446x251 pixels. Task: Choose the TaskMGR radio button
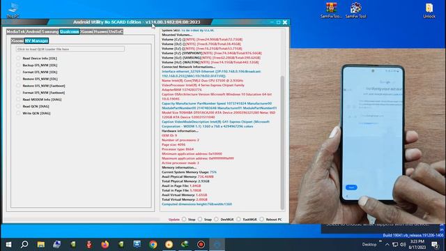click(x=238, y=219)
